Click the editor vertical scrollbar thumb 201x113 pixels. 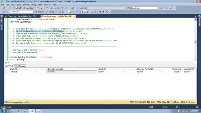pos(195,42)
